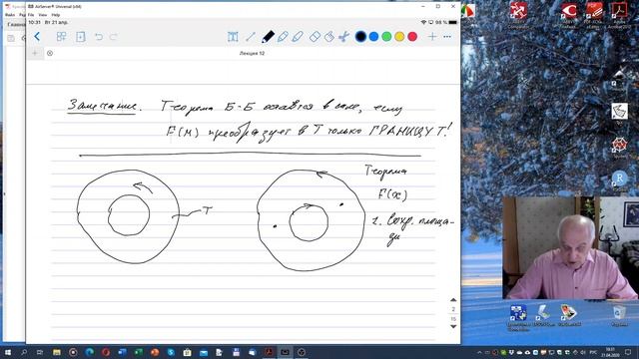
Task: Select the black fountain pen tool
Action: (268, 37)
